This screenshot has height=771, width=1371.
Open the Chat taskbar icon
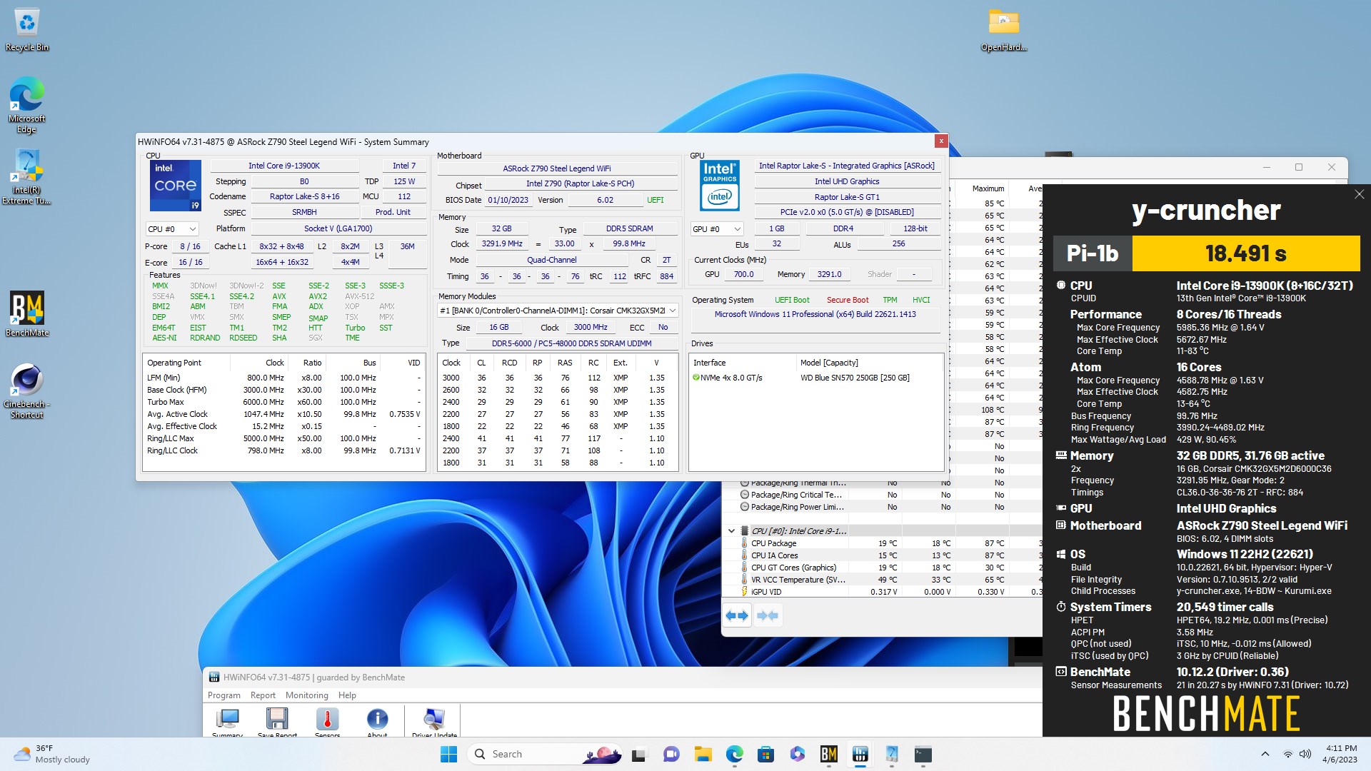click(671, 754)
